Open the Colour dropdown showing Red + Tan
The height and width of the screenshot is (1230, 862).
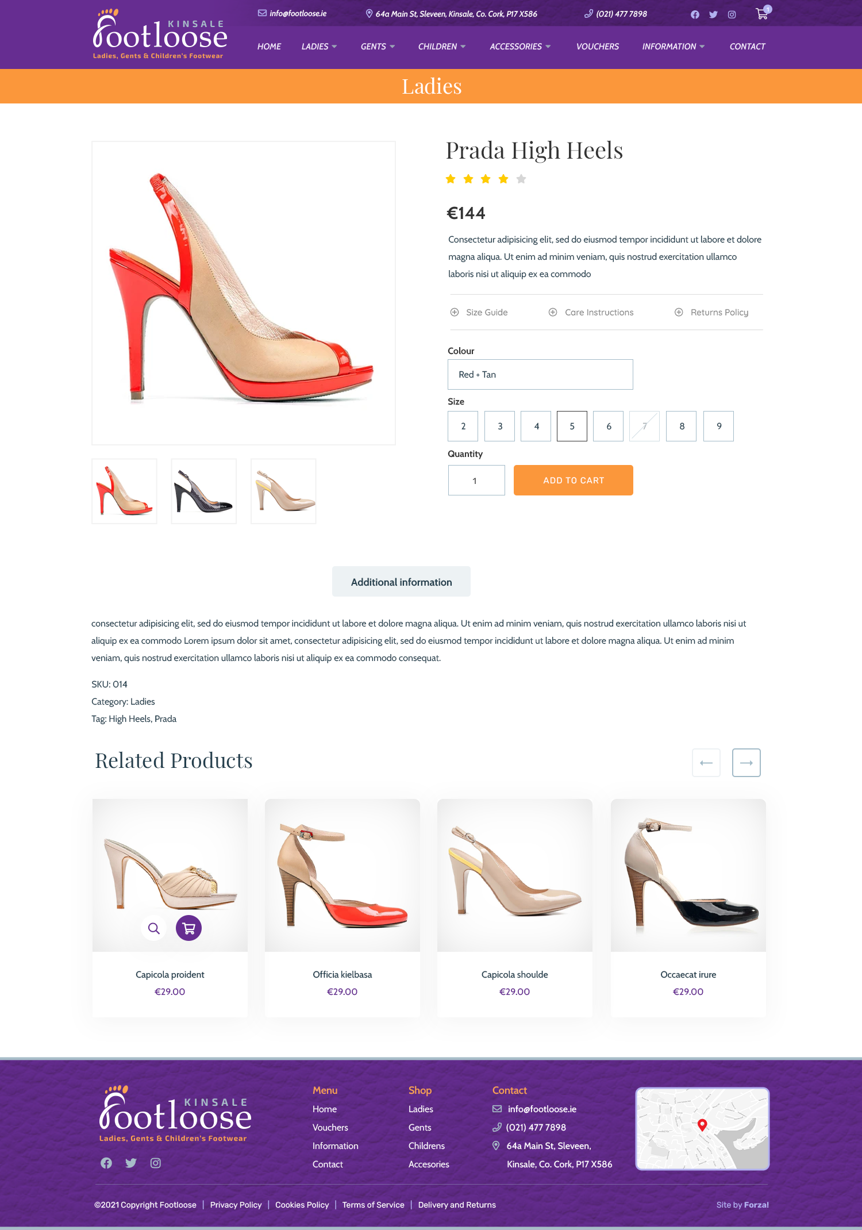540,374
